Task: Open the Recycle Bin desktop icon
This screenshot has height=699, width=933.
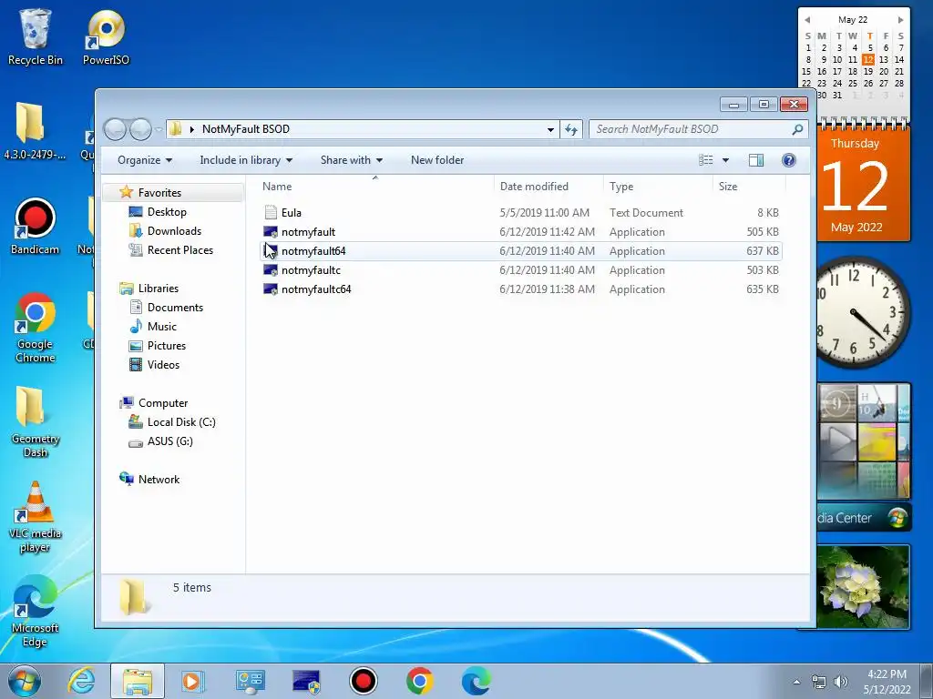Action: (36, 36)
